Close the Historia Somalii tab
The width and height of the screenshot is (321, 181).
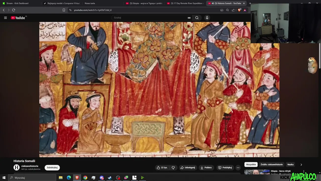pyautogui.click(x=244, y=3)
